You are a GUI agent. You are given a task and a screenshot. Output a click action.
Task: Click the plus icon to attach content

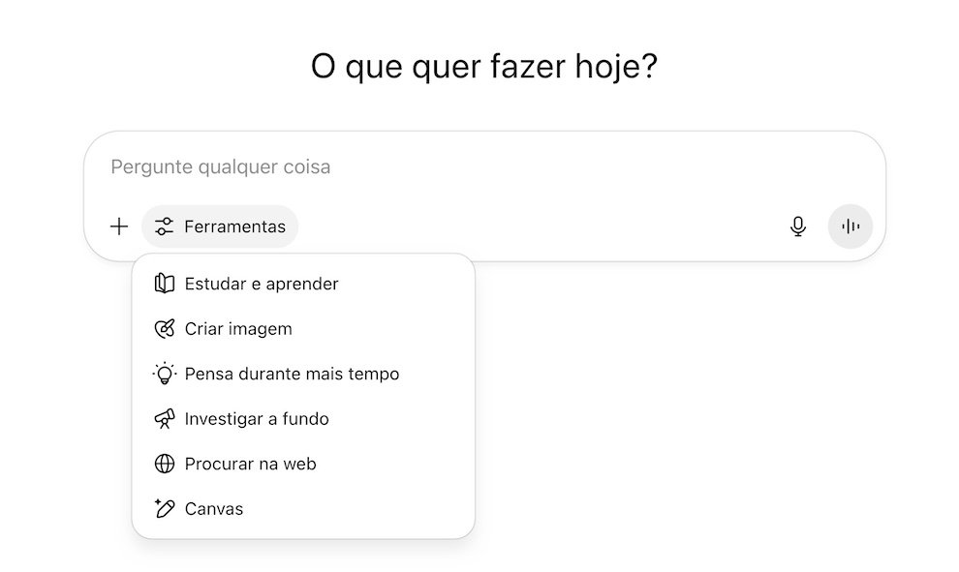(x=118, y=226)
